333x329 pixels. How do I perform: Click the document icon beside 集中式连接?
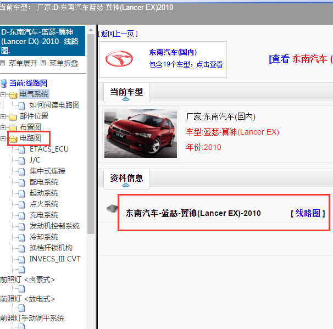point(21,171)
